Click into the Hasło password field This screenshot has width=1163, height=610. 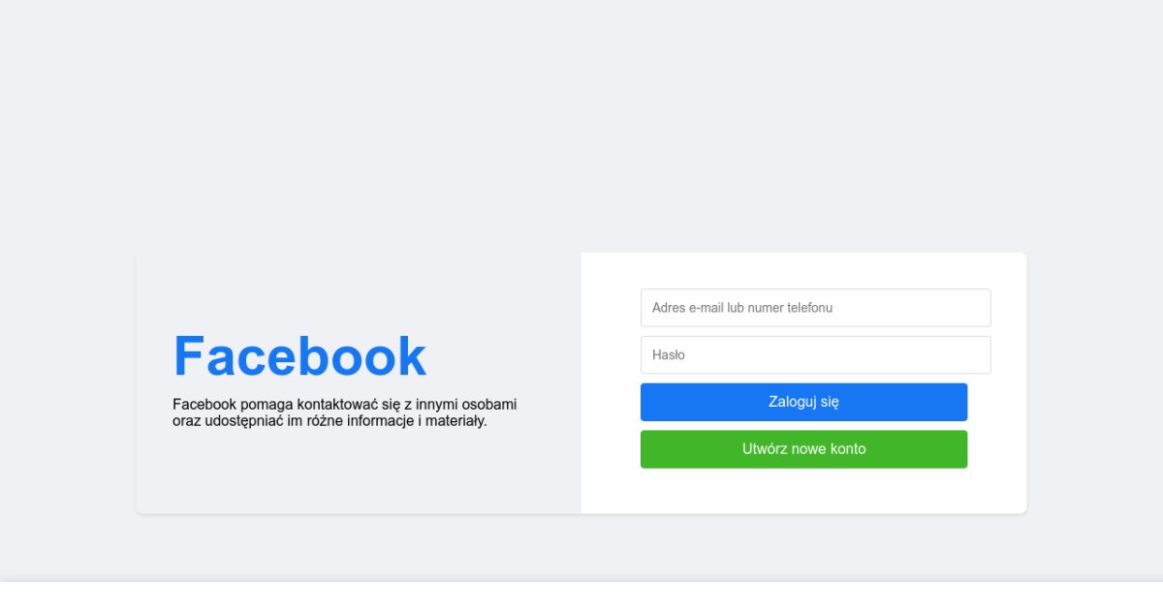(815, 354)
